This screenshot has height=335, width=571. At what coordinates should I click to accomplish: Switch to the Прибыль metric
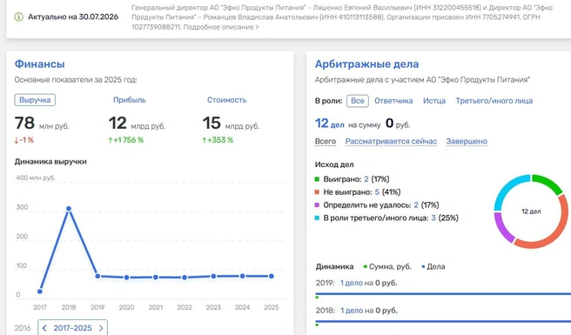pos(130,100)
